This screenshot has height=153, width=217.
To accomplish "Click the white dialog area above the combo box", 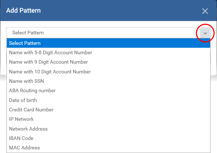I will [x=108, y=24].
